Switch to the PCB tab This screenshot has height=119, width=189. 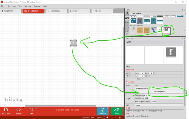tap(79, 11)
